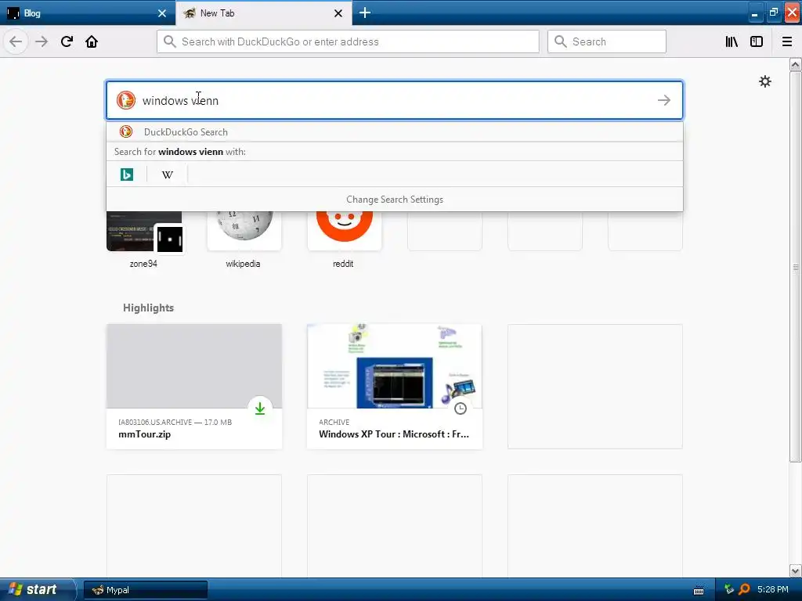Screen dimensions: 802x601
Task: Search with the Bing engine icon
Action: 126,175
